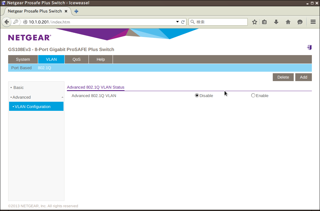Click the Iceweasel icon in title bar
Viewport: 320px width, 211px height.
tap(3, 3)
